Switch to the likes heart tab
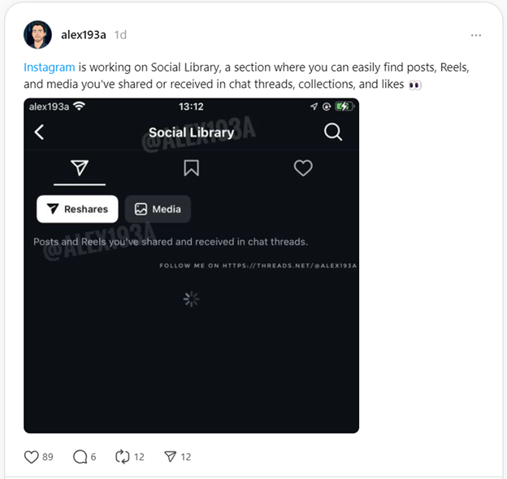This screenshot has width=507, height=479. coord(303,168)
